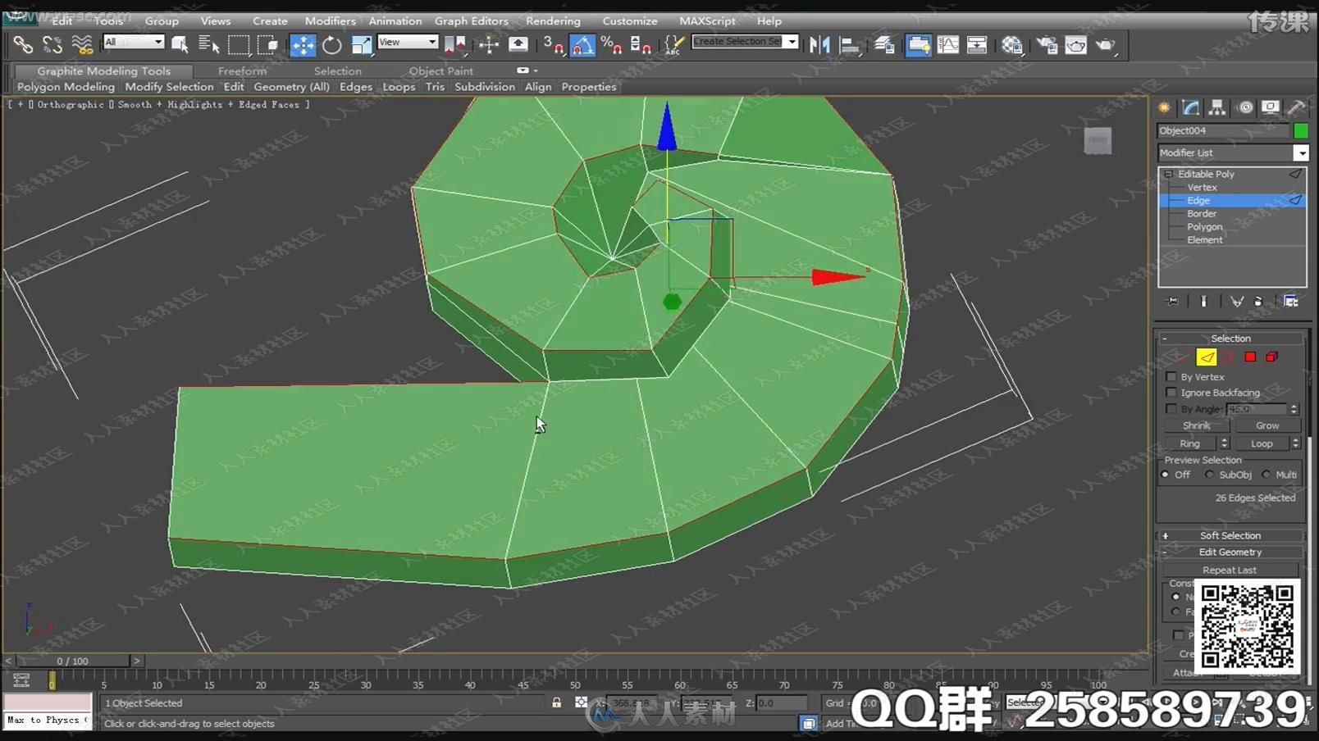This screenshot has height=741, width=1319.
Task: Toggle 3D Snaps button
Action: [x=553, y=45]
